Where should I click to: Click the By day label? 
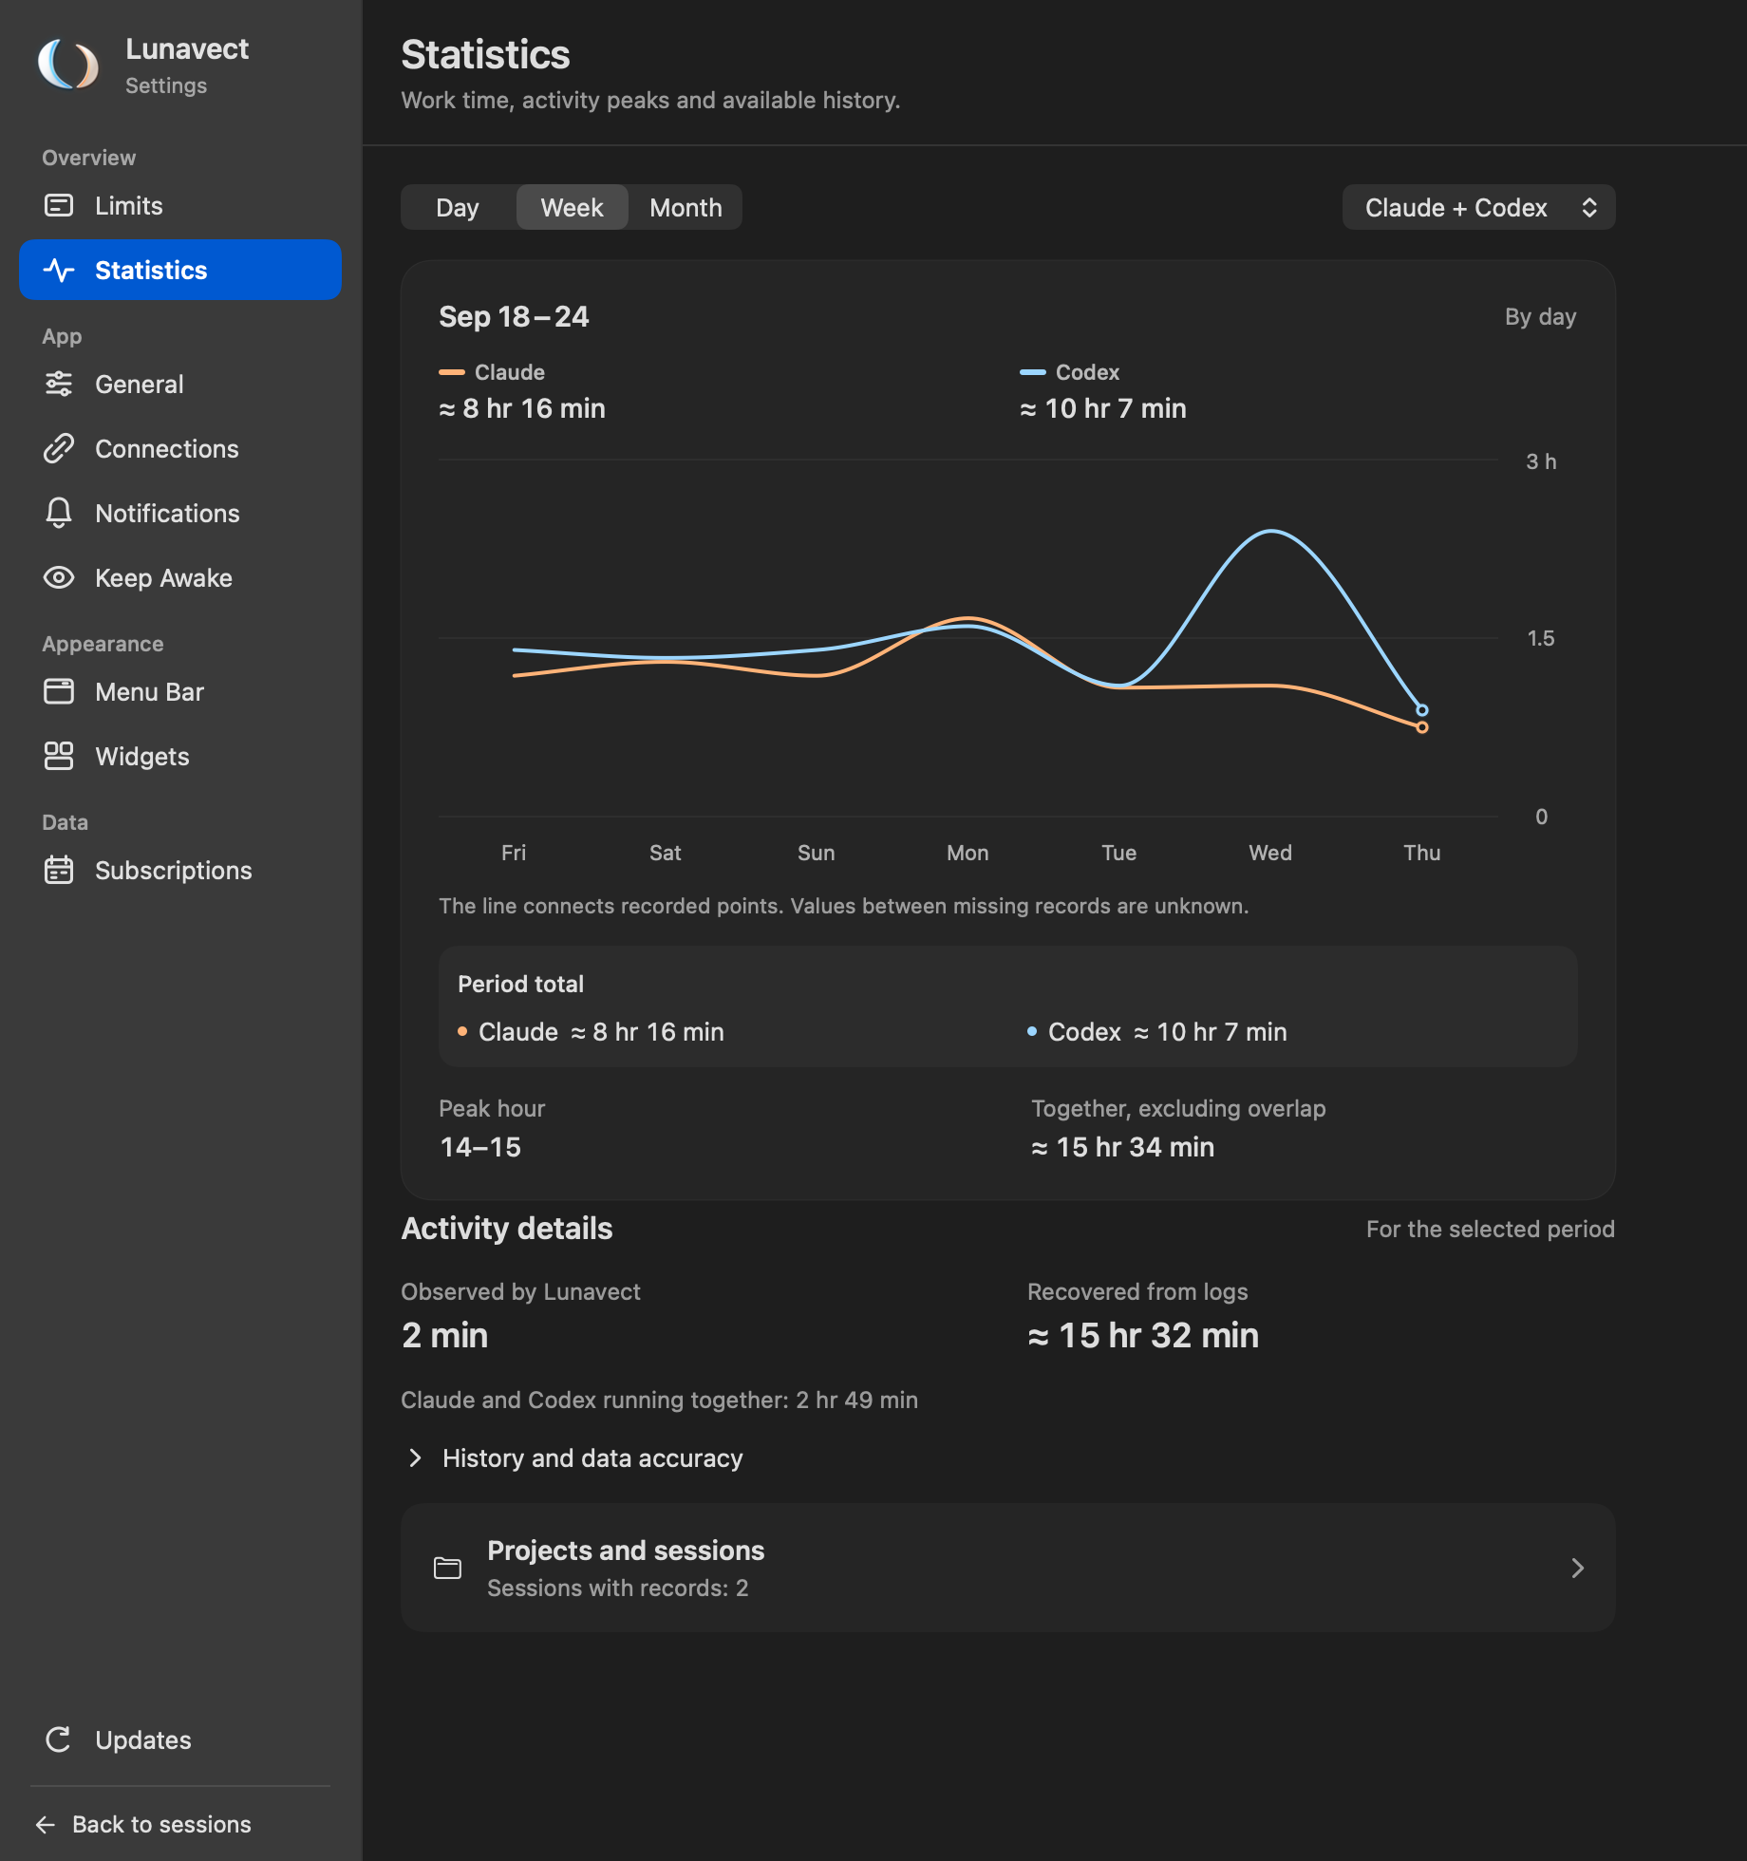pyautogui.click(x=1540, y=316)
